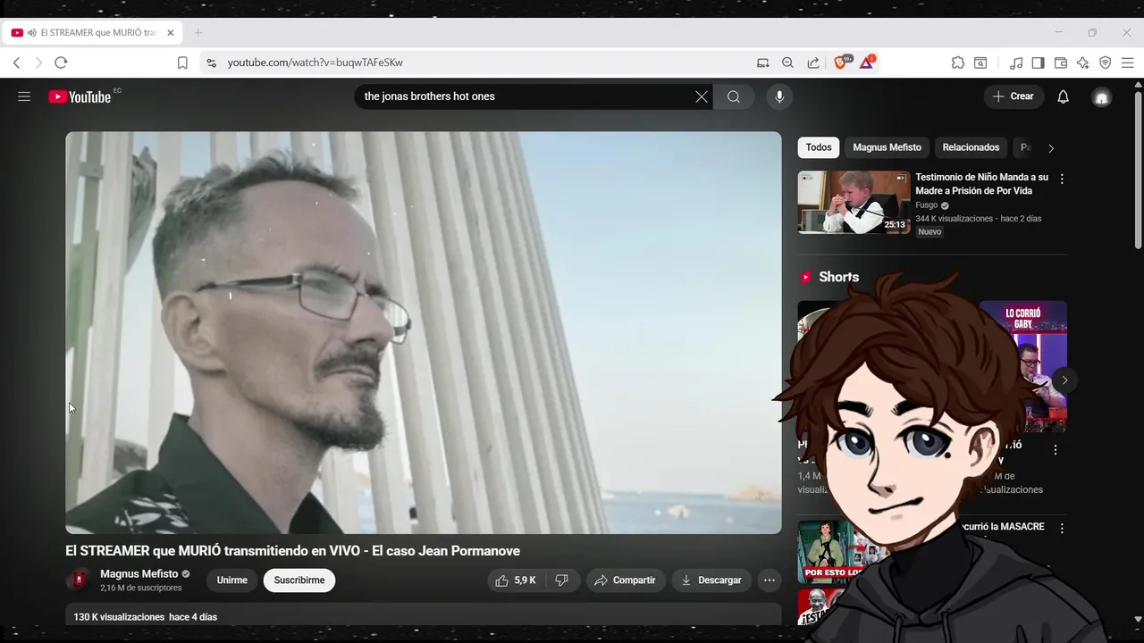Open Brave Rewards triangle icon
The width and height of the screenshot is (1144, 643).
click(x=867, y=63)
